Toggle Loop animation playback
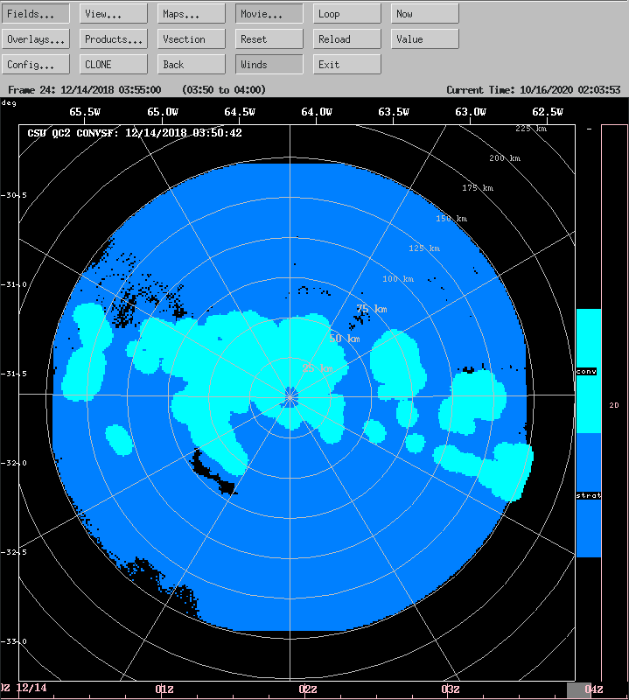 [347, 14]
